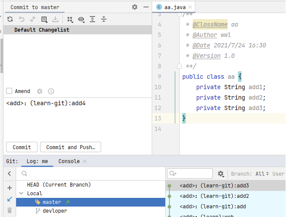Open Commit panel settings gear
This screenshot has height=217, width=286.
click(x=135, y=7)
